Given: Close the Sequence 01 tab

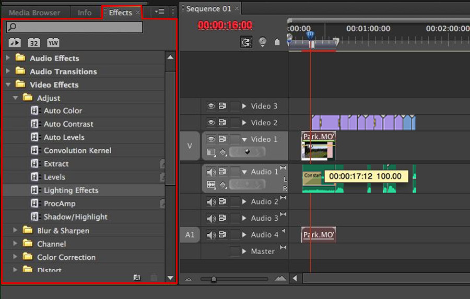Looking at the screenshot, I should click(237, 8).
